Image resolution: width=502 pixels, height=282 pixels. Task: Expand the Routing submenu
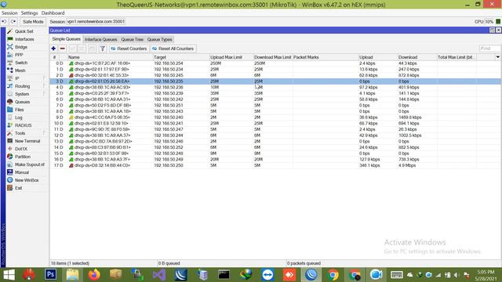click(x=44, y=86)
